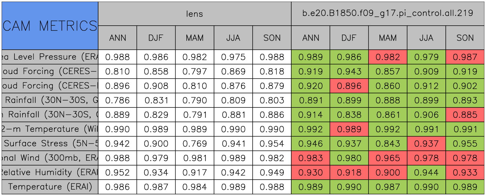Select the red 0.885 SON cell
Screen dimensions: 486x196
[465, 115]
